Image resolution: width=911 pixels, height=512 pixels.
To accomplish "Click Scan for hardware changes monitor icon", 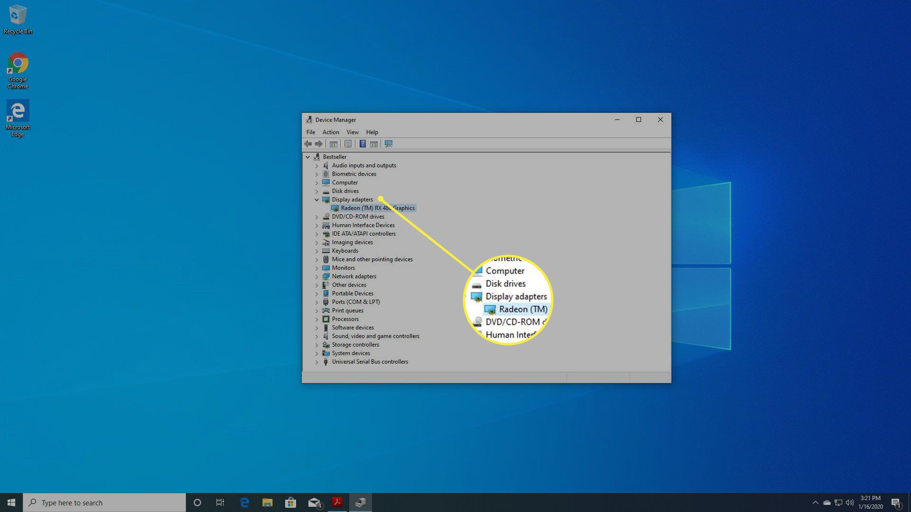I will (x=389, y=144).
